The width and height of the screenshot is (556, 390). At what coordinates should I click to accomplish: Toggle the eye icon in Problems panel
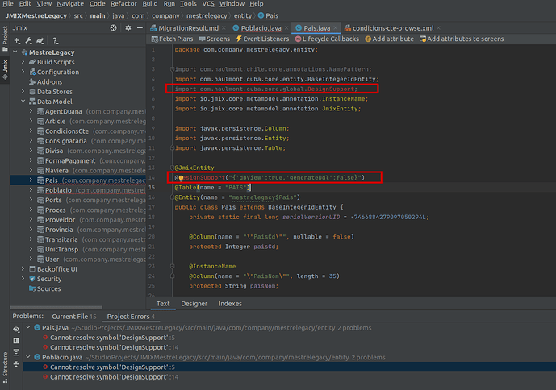click(16, 330)
